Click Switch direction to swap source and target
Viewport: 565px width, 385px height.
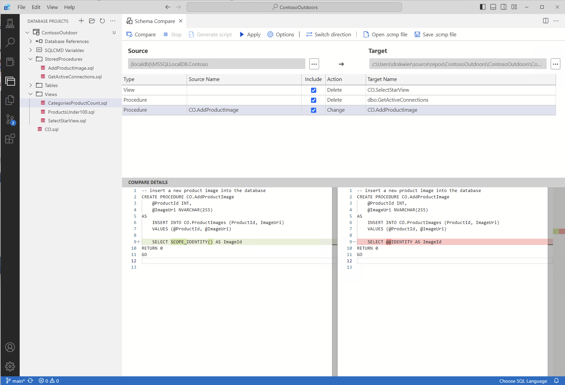click(x=329, y=34)
